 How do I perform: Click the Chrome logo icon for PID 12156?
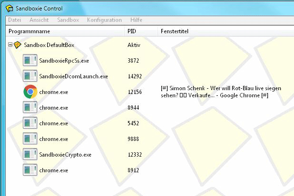pos(30,92)
